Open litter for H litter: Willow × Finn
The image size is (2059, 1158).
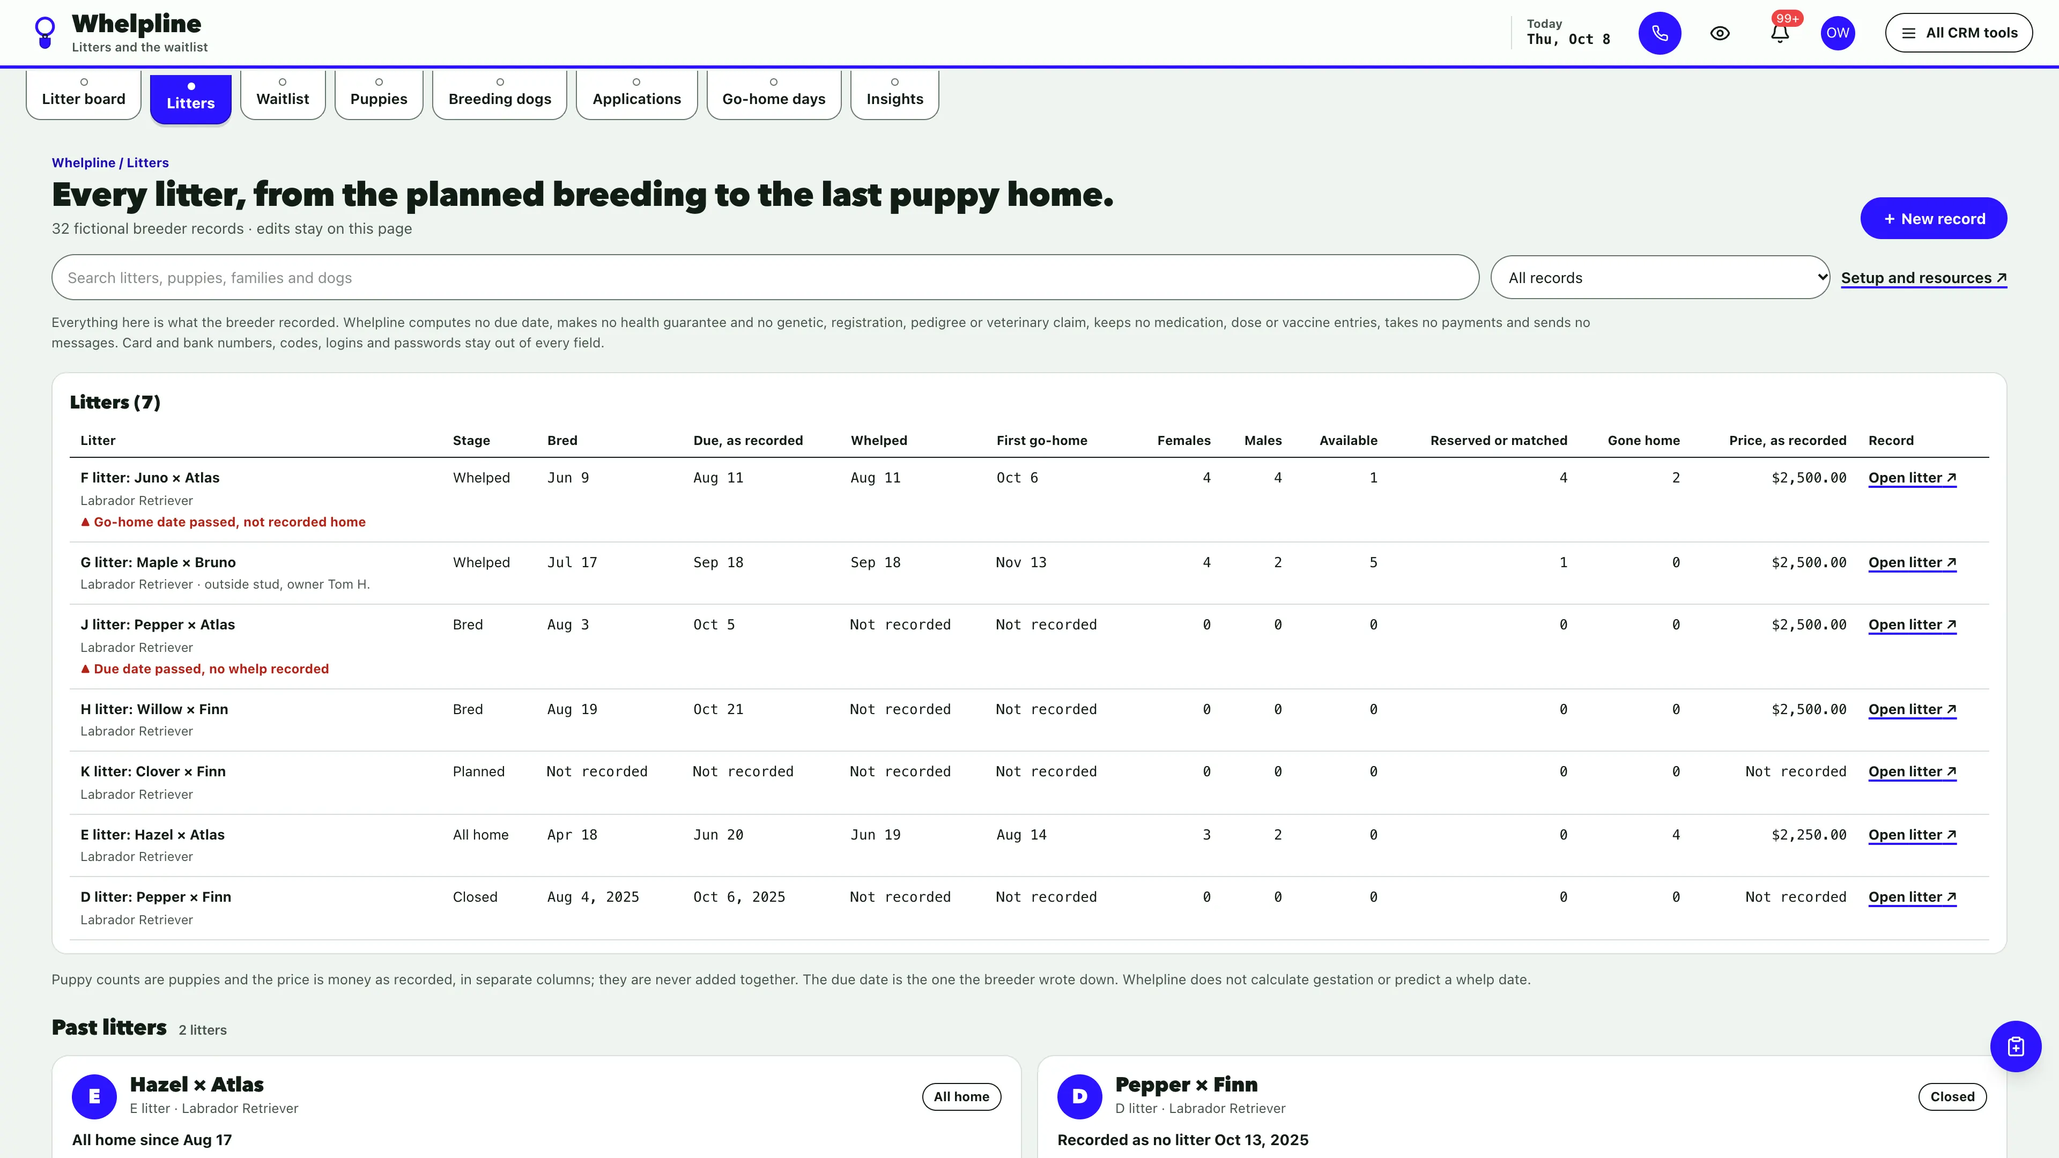pyautogui.click(x=1912, y=710)
